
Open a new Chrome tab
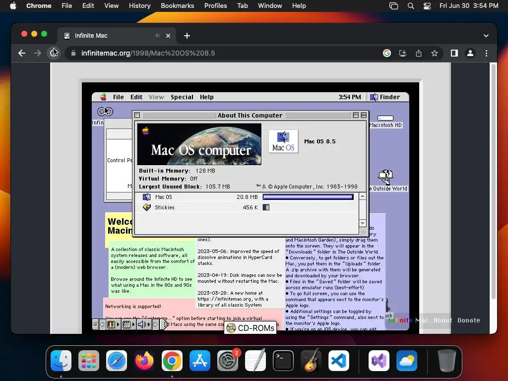point(187,36)
